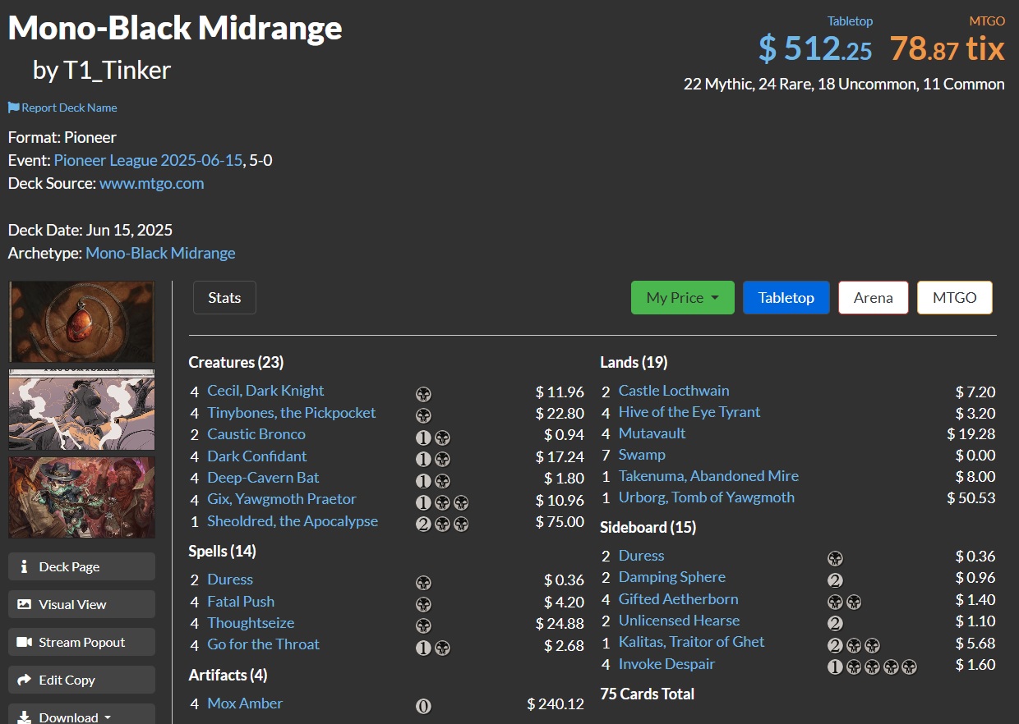The width and height of the screenshot is (1019, 724).
Task: Click the mana symbols beside Deep-Cavern Bat
Action: (x=433, y=480)
